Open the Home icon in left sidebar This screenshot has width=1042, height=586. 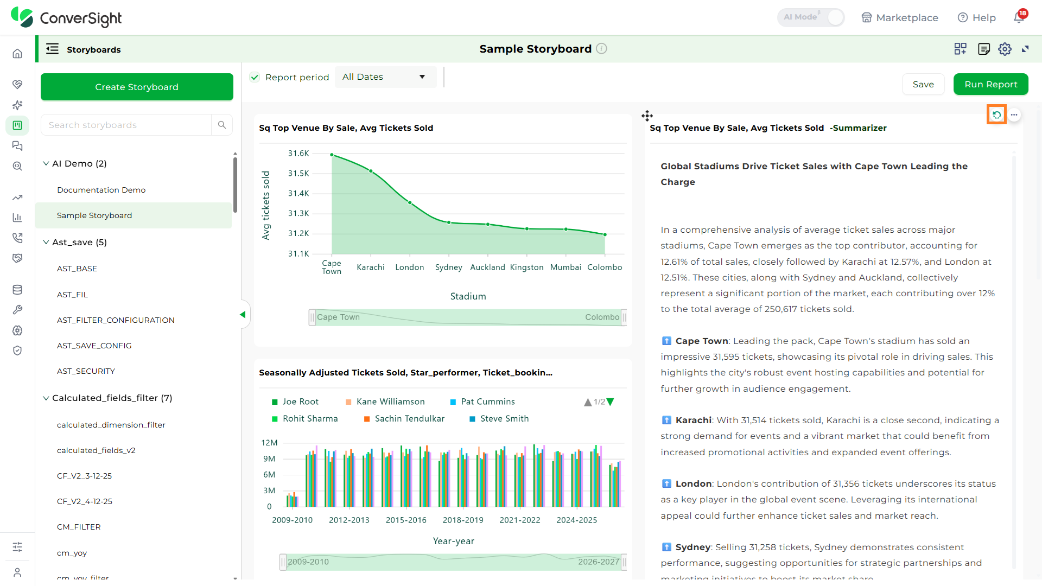17,54
